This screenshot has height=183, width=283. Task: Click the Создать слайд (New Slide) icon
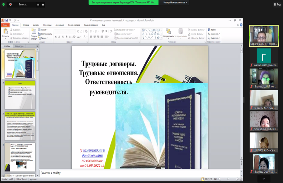pos(34,32)
